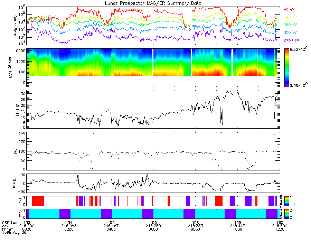Click color bar maximum value '8.50x10^5'
Viewport: 311px width, 242px height.
(x=299, y=49)
